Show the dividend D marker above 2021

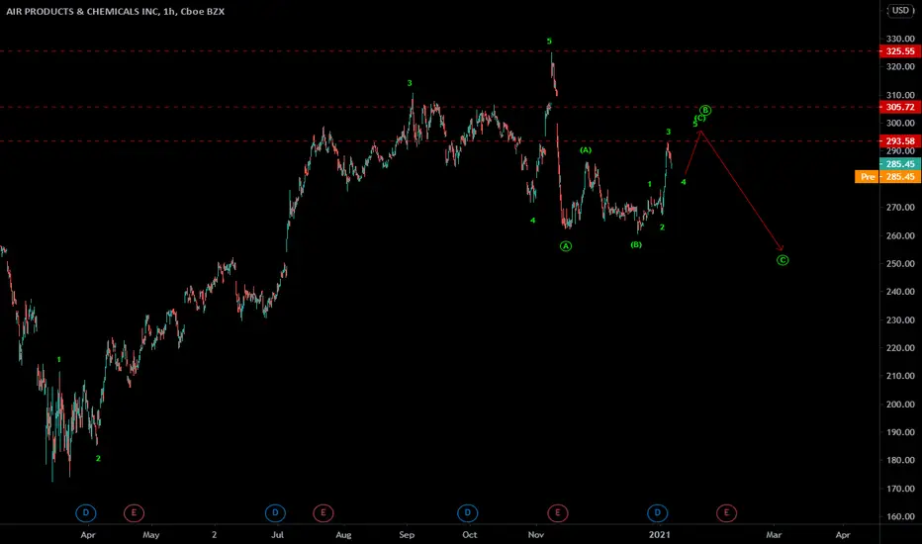click(x=658, y=512)
